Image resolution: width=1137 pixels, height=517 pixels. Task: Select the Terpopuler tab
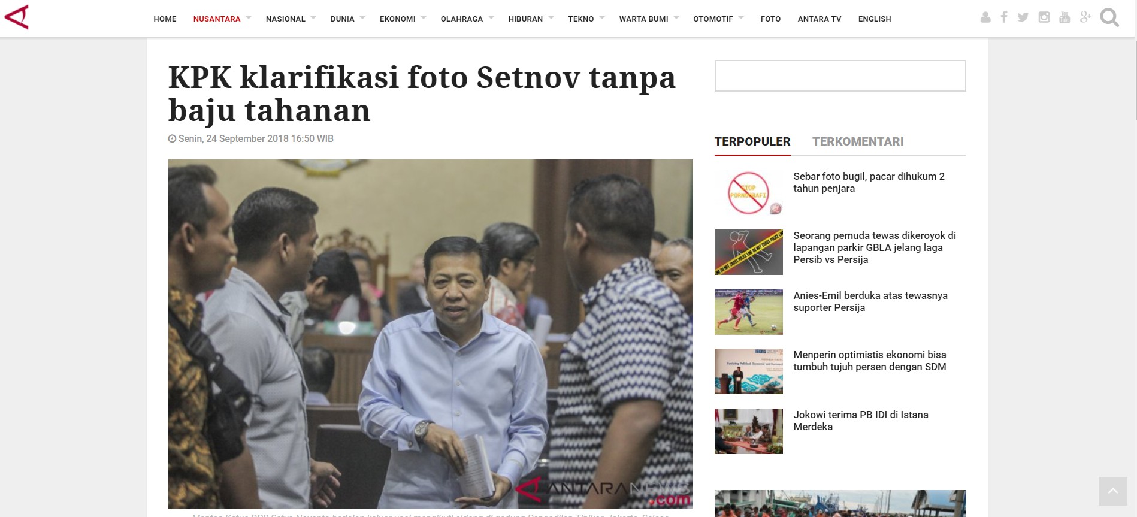752,141
